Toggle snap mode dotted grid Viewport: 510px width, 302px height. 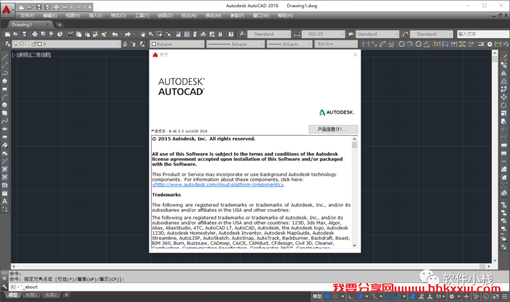pyautogui.click(x=336, y=296)
